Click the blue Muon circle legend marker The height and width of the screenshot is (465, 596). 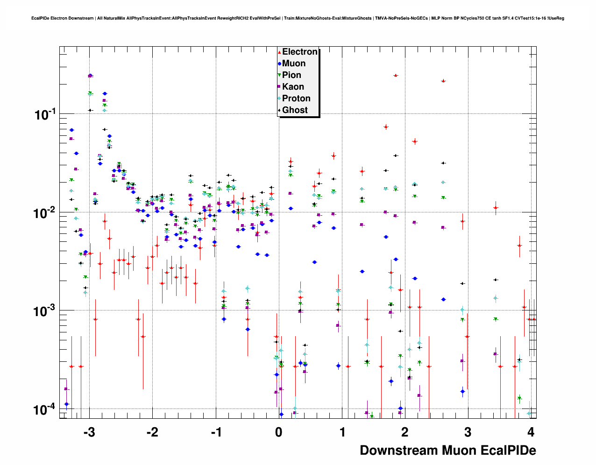click(x=279, y=63)
